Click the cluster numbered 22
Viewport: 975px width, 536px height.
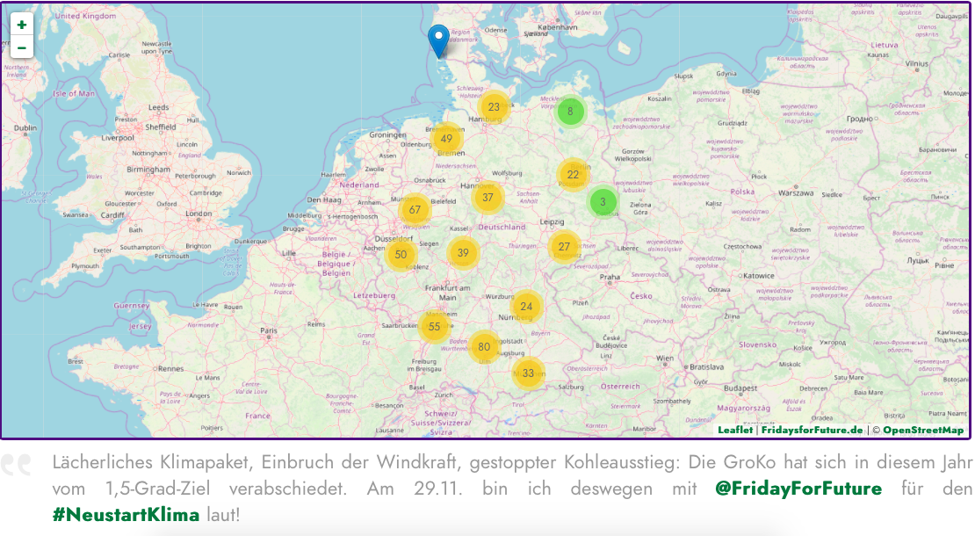click(573, 175)
